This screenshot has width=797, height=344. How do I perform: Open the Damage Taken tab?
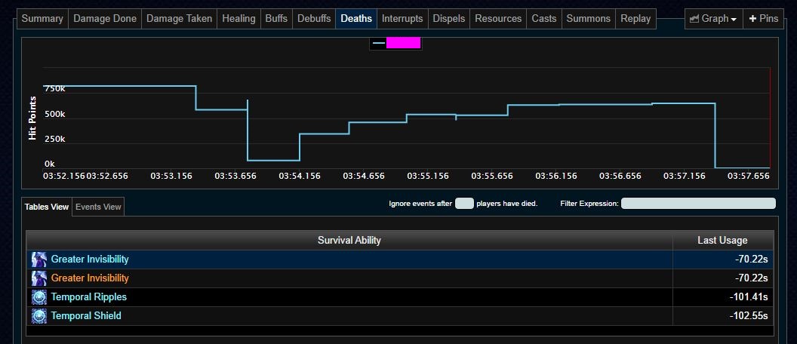(x=179, y=19)
